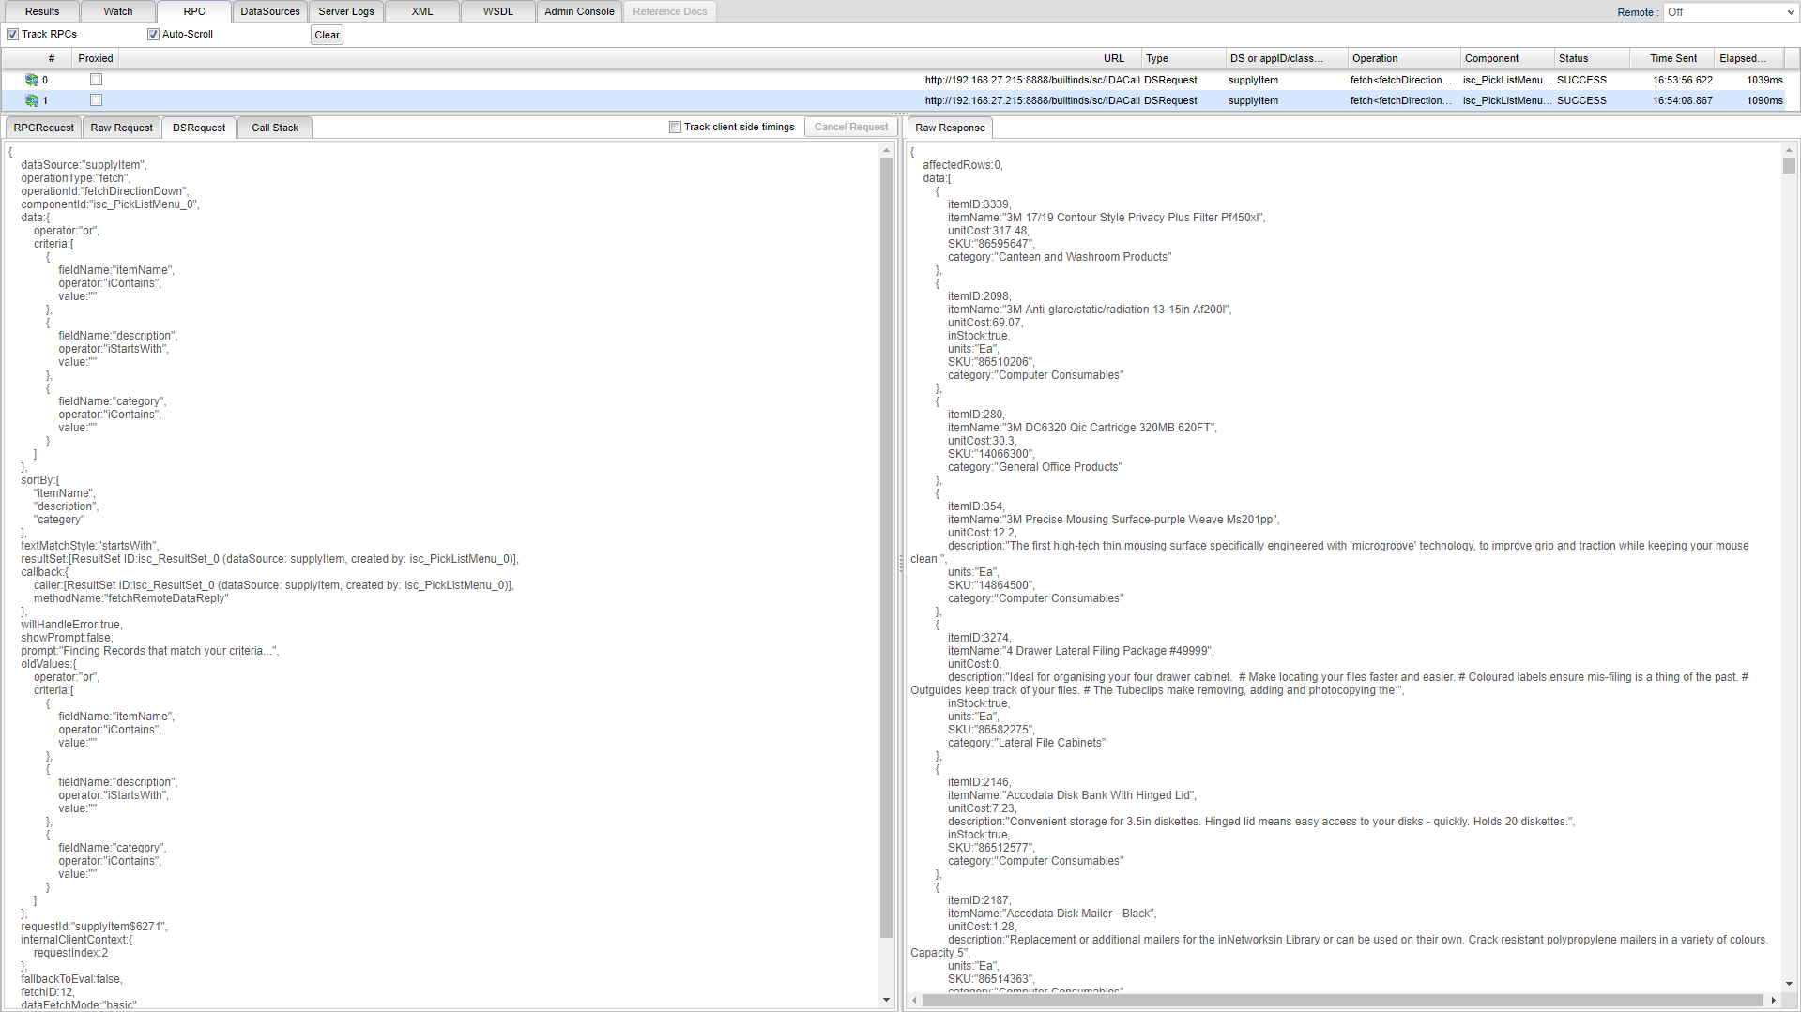
Task: Open the Remote dropdown
Action: click(x=1730, y=12)
